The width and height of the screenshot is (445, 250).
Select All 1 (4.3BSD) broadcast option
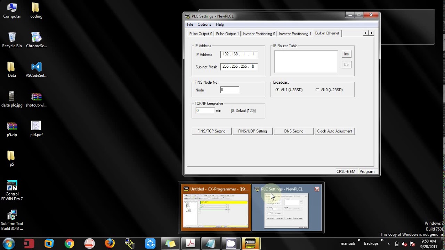289,90
